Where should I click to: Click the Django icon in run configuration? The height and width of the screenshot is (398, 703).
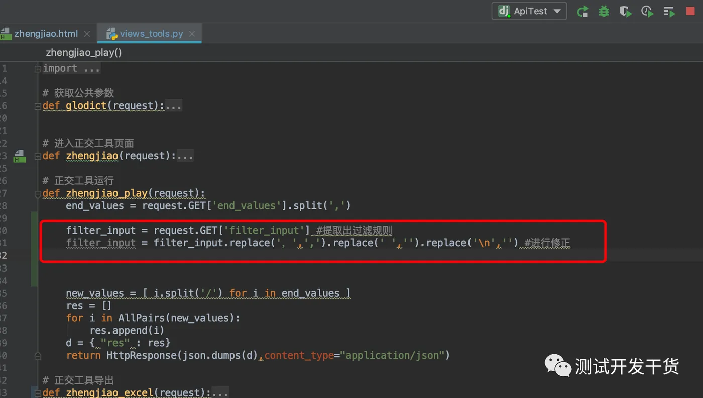click(504, 11)
